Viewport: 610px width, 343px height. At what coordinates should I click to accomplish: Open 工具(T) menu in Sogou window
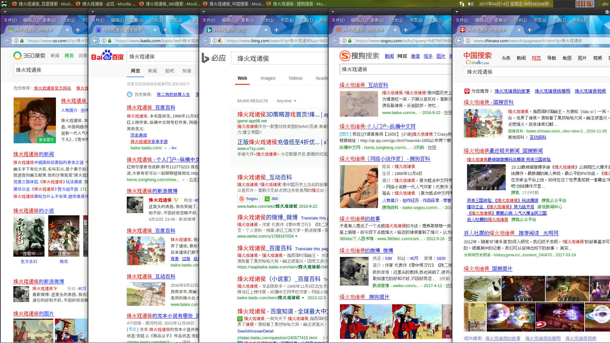(x=436, y=20)
